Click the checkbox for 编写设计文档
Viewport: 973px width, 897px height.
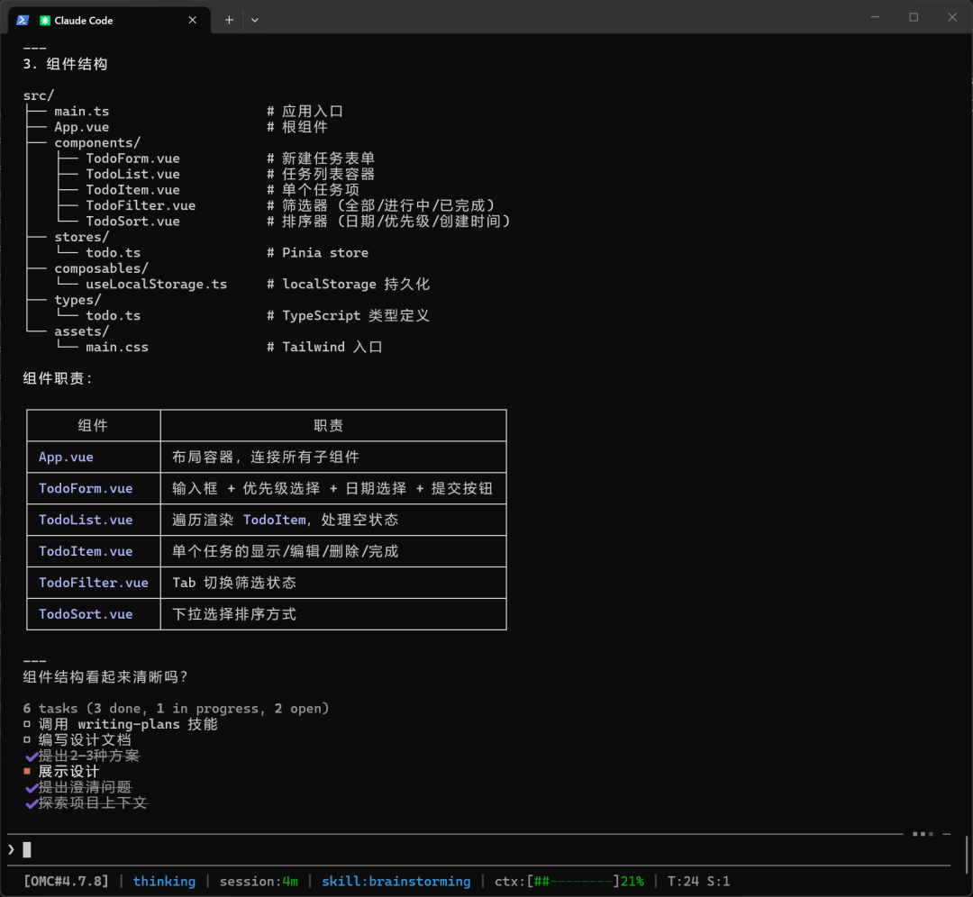point(27,740)
